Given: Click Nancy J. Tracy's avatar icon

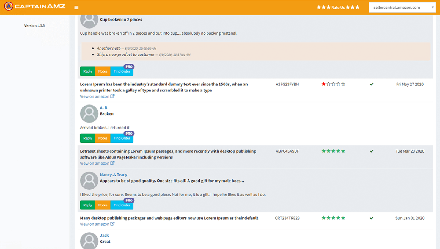Looking at the screenshot, I should coord(89,180).
